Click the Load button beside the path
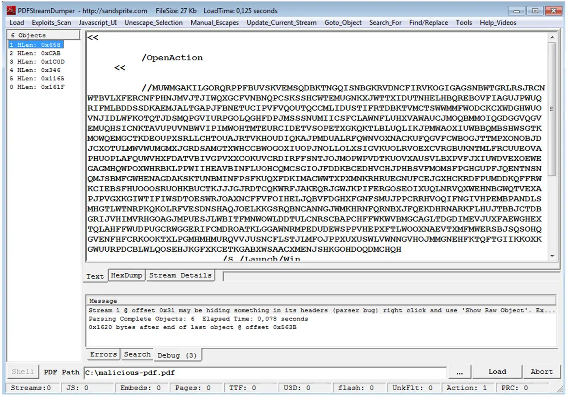 498,372
